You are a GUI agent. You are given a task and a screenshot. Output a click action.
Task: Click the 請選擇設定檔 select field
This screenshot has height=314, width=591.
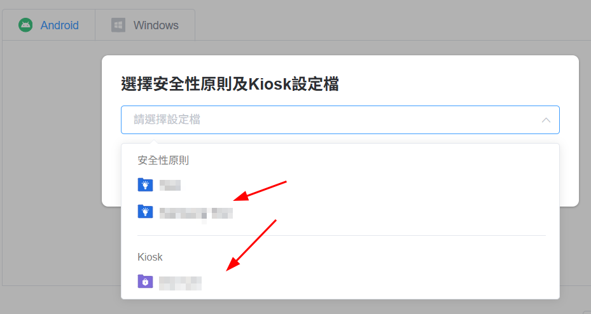coord(340,119)
